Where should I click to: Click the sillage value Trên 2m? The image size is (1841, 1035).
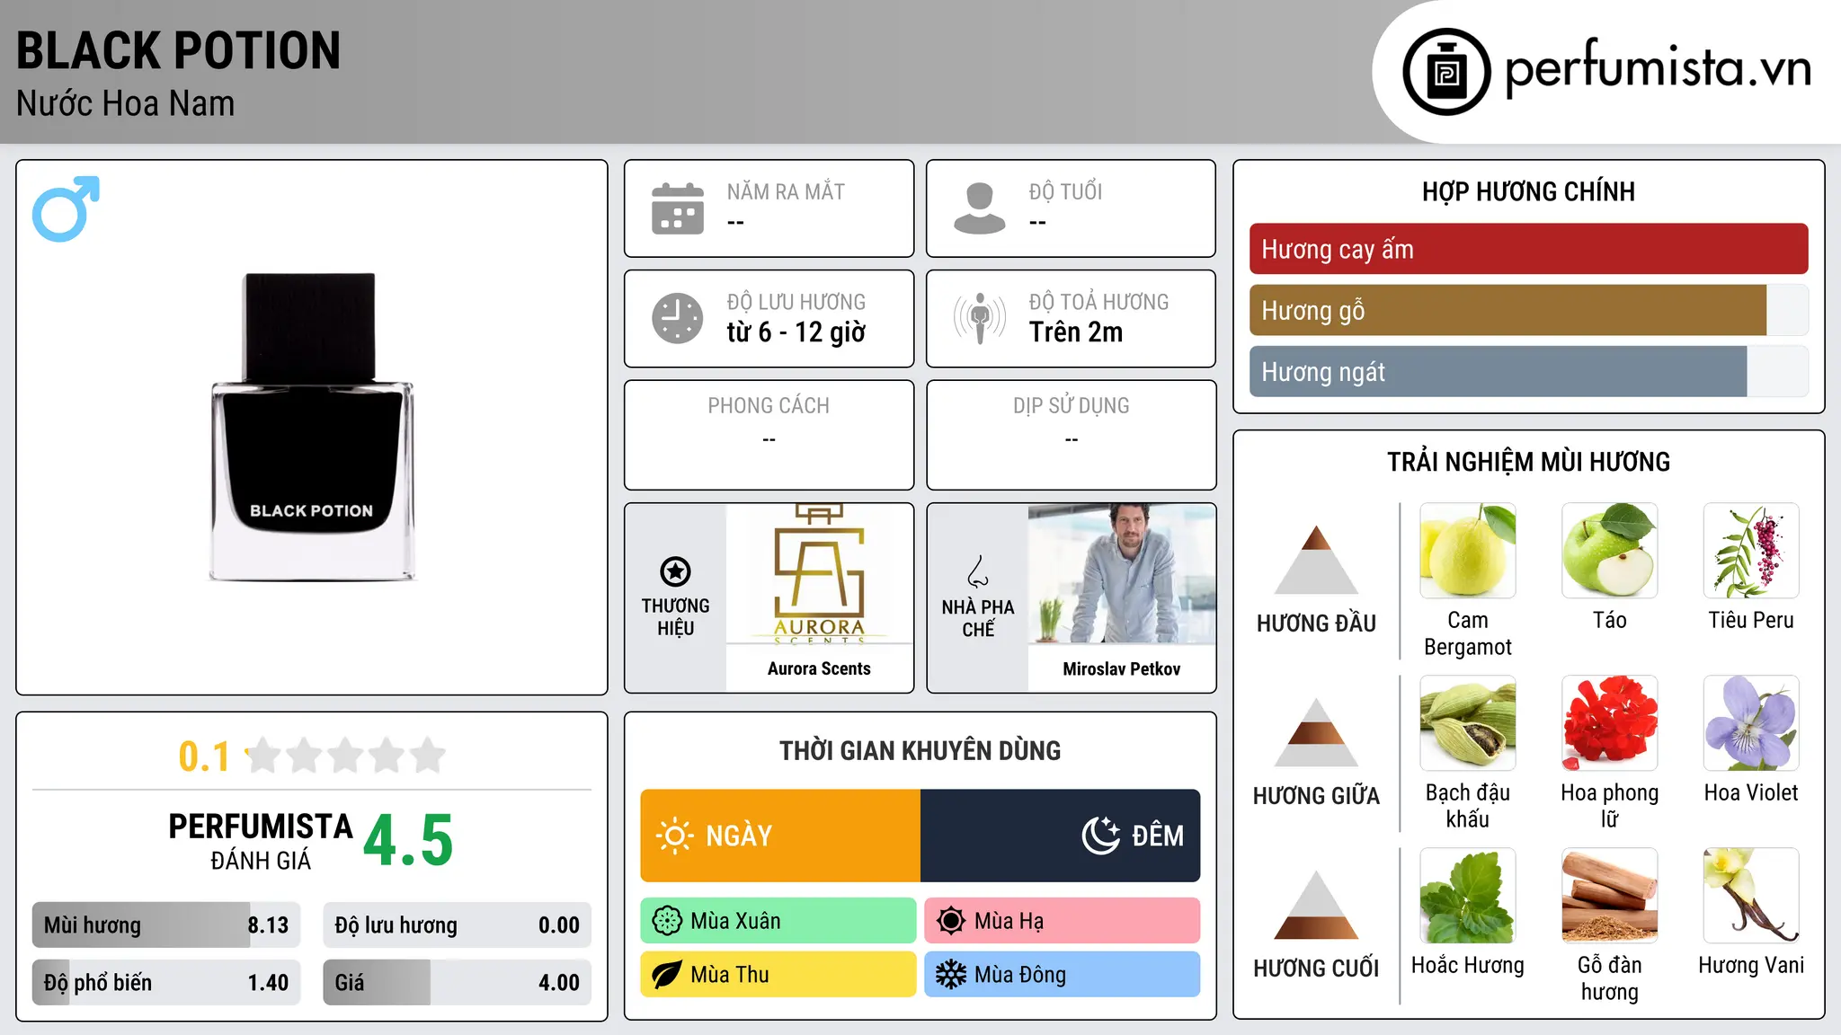(x=1076, y=332)
